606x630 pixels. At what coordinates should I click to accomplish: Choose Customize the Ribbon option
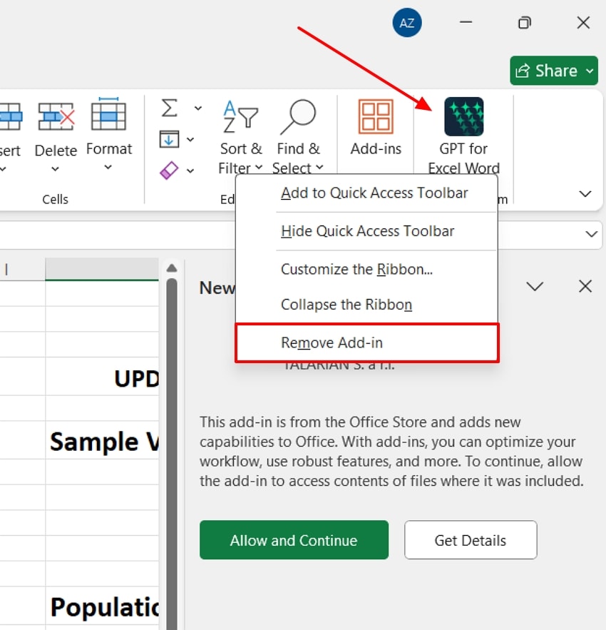pos(349,269)
